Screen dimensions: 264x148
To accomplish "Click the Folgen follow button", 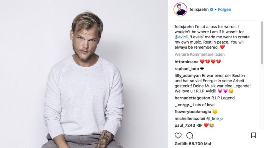I will click(224, 10).
